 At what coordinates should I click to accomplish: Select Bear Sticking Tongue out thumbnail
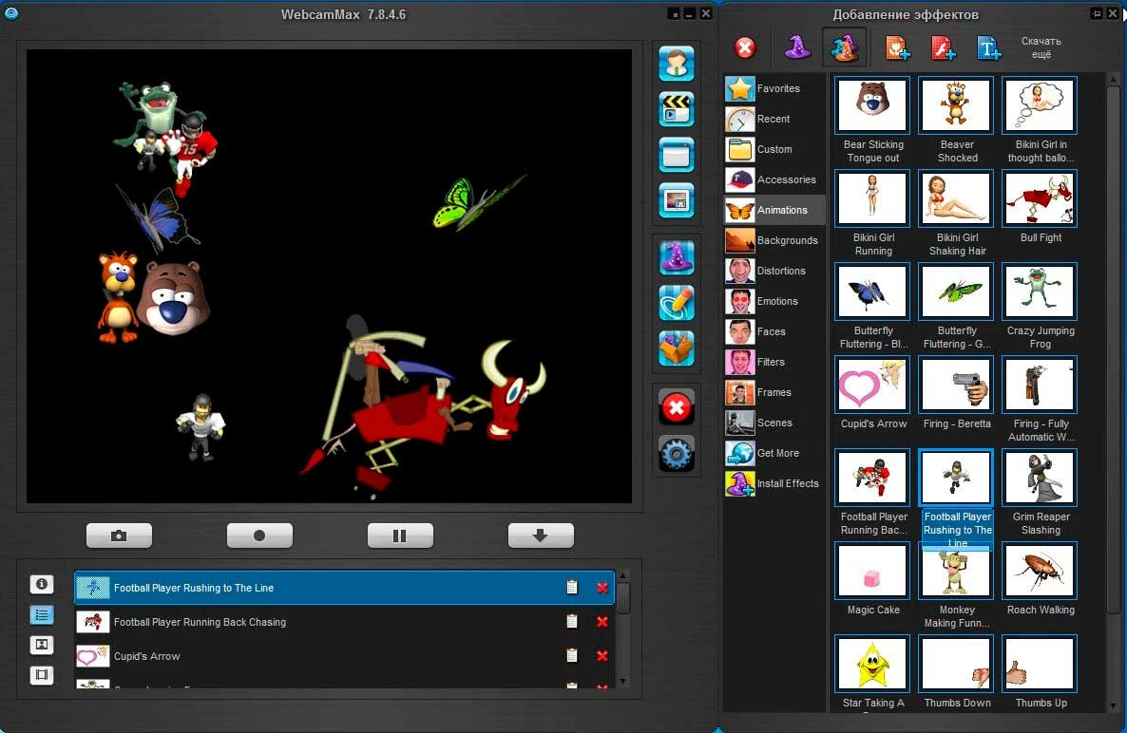pos(871,105)
